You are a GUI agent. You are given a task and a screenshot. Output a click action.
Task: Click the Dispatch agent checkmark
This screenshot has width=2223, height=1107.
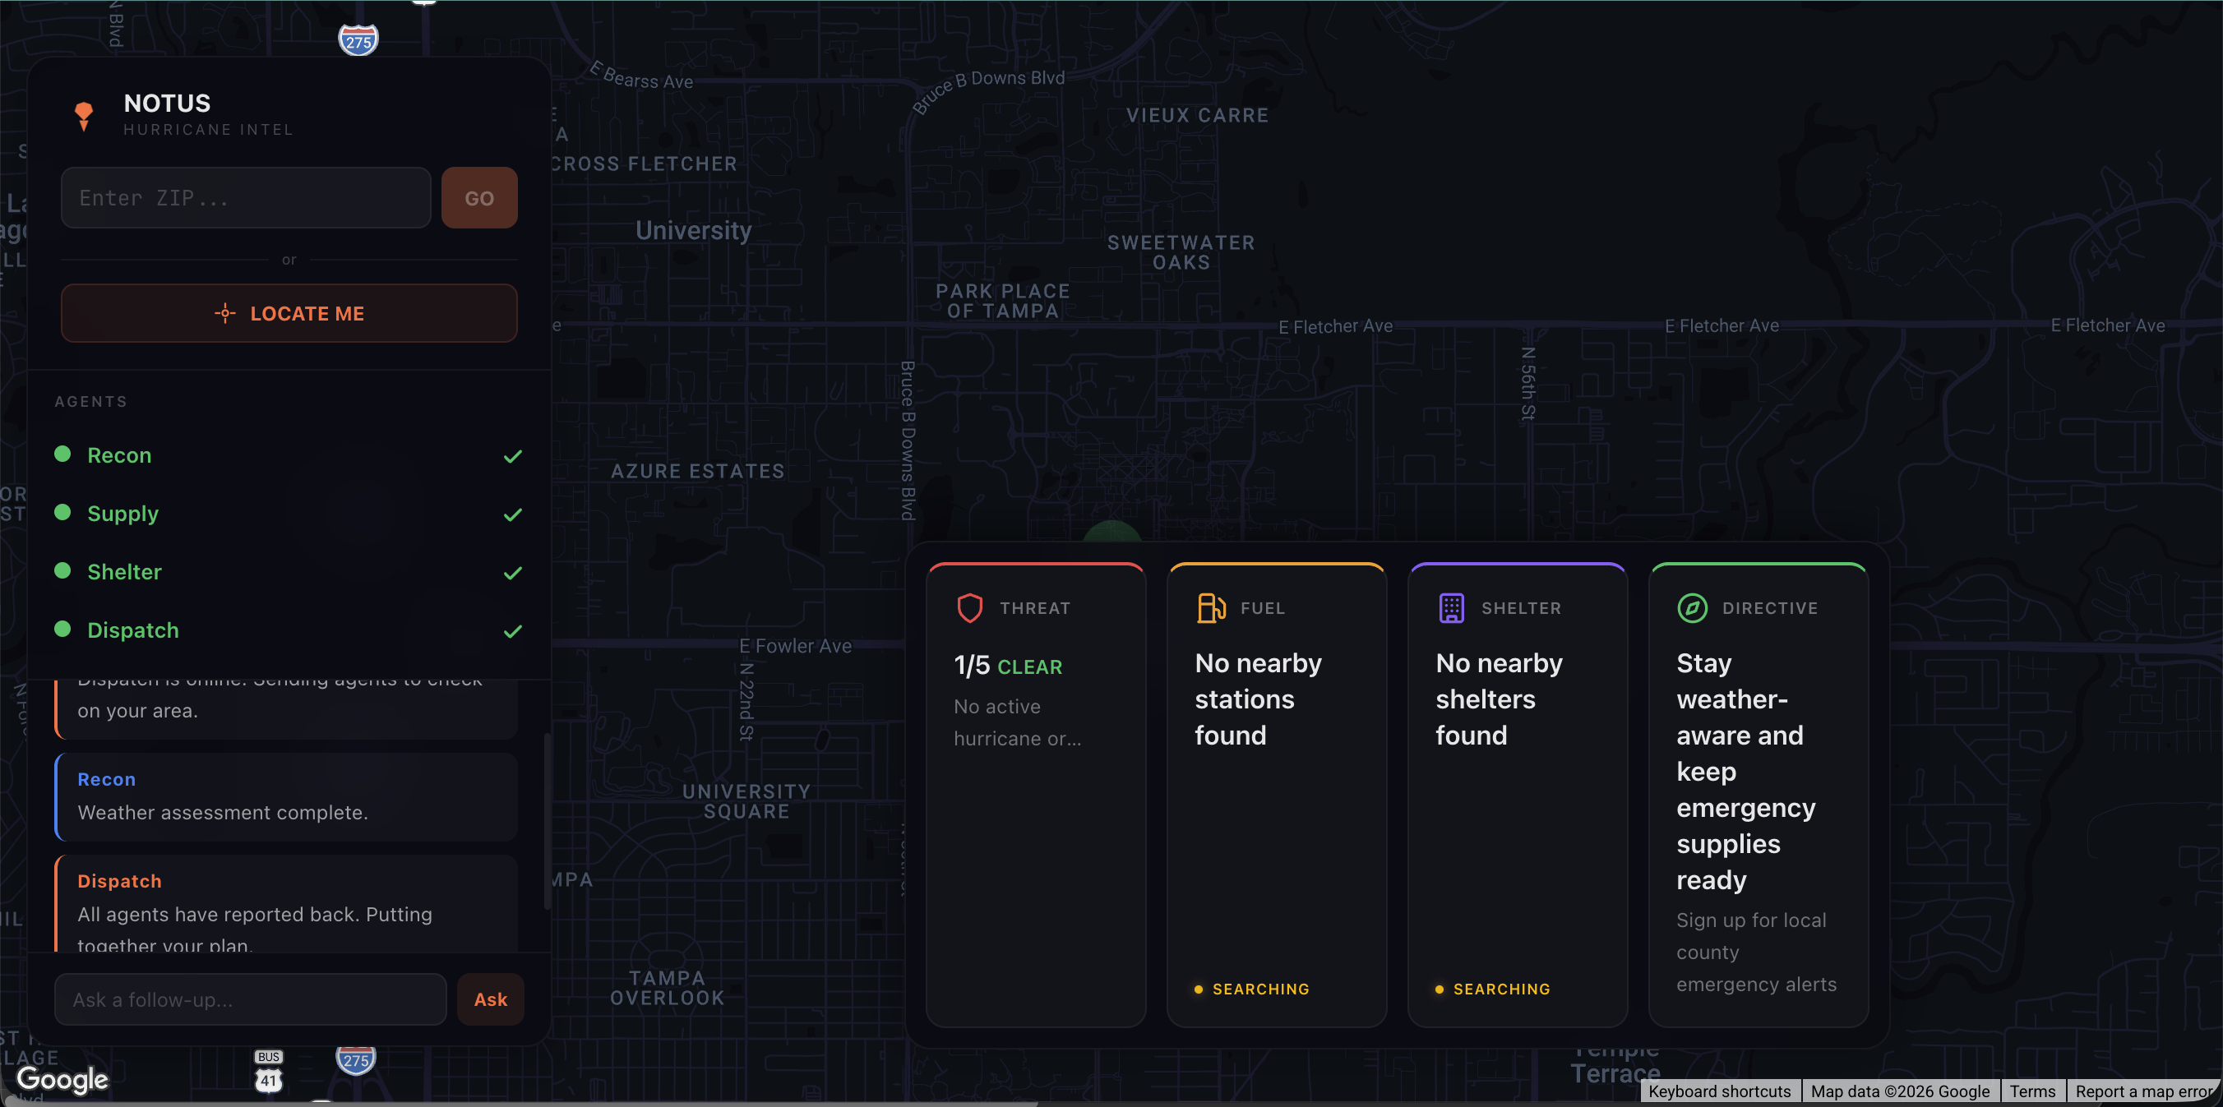(513, 630)
